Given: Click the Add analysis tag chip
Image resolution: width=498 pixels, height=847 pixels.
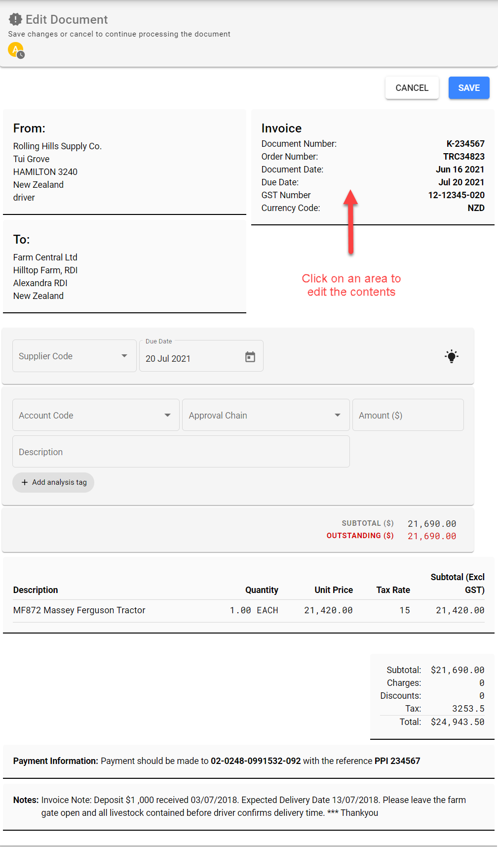Looking at the screenshot, I should (x=53, y=482).
